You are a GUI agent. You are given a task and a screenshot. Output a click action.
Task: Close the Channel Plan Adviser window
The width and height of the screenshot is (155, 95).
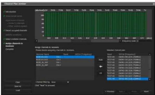[154, 4]
